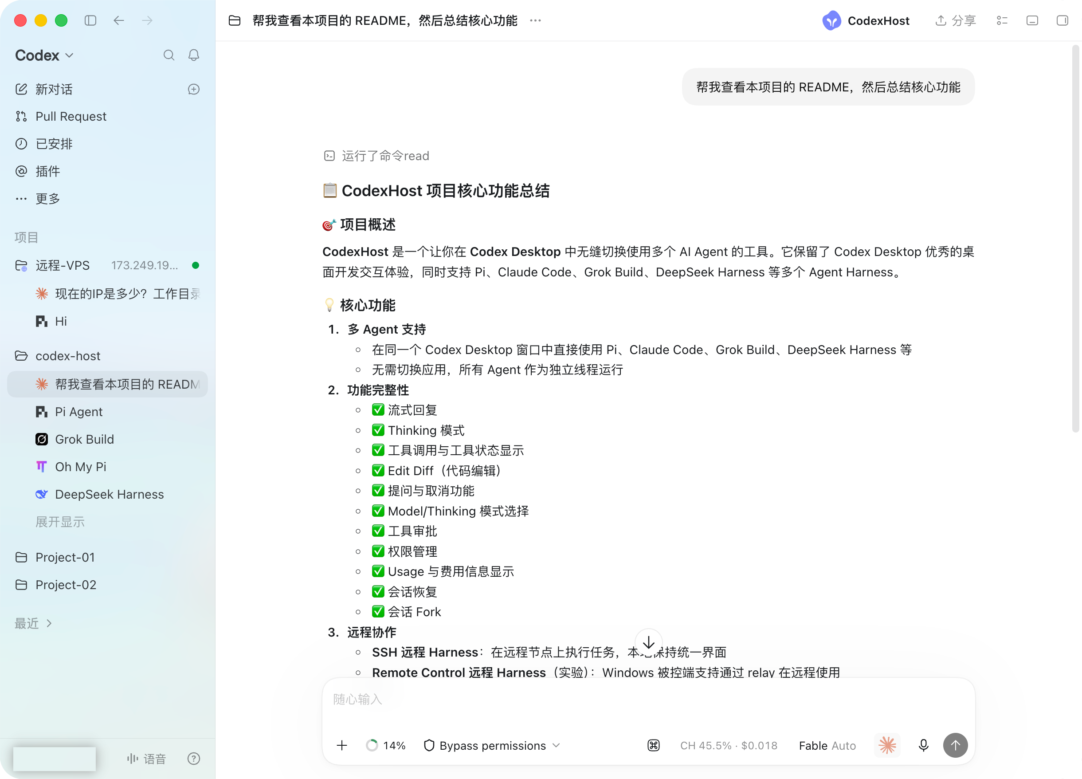Expand the 运行了命令read command entry
1082x779 pixels.
[x=376, y=156]
